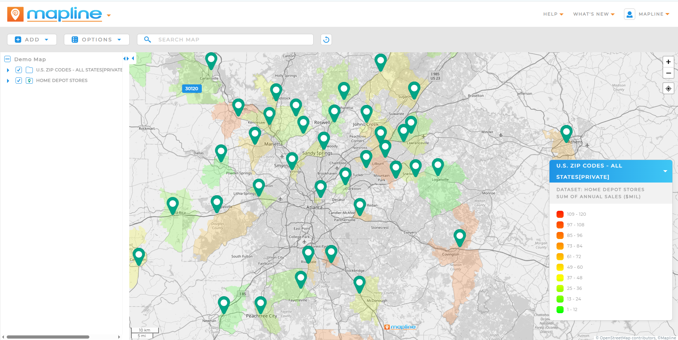This screenshot has height=340, width=678.
Task: Click the OpenStreetMap contributors link
Action: (x=628, y=338)
